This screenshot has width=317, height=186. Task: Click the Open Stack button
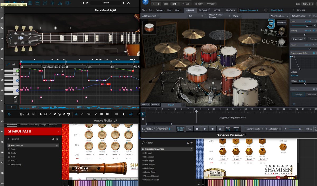pos(282,23)
